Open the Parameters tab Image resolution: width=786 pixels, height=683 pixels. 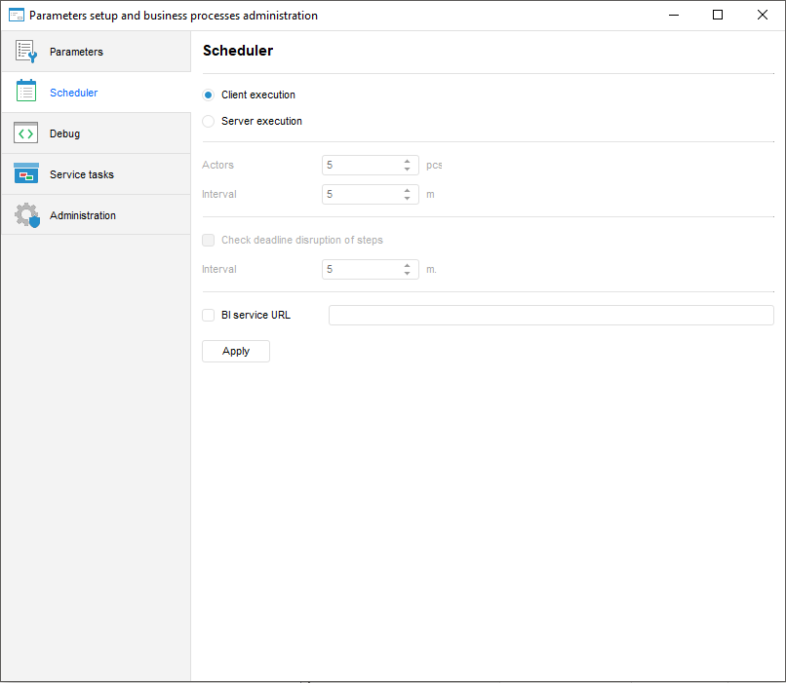pos(76,52)
